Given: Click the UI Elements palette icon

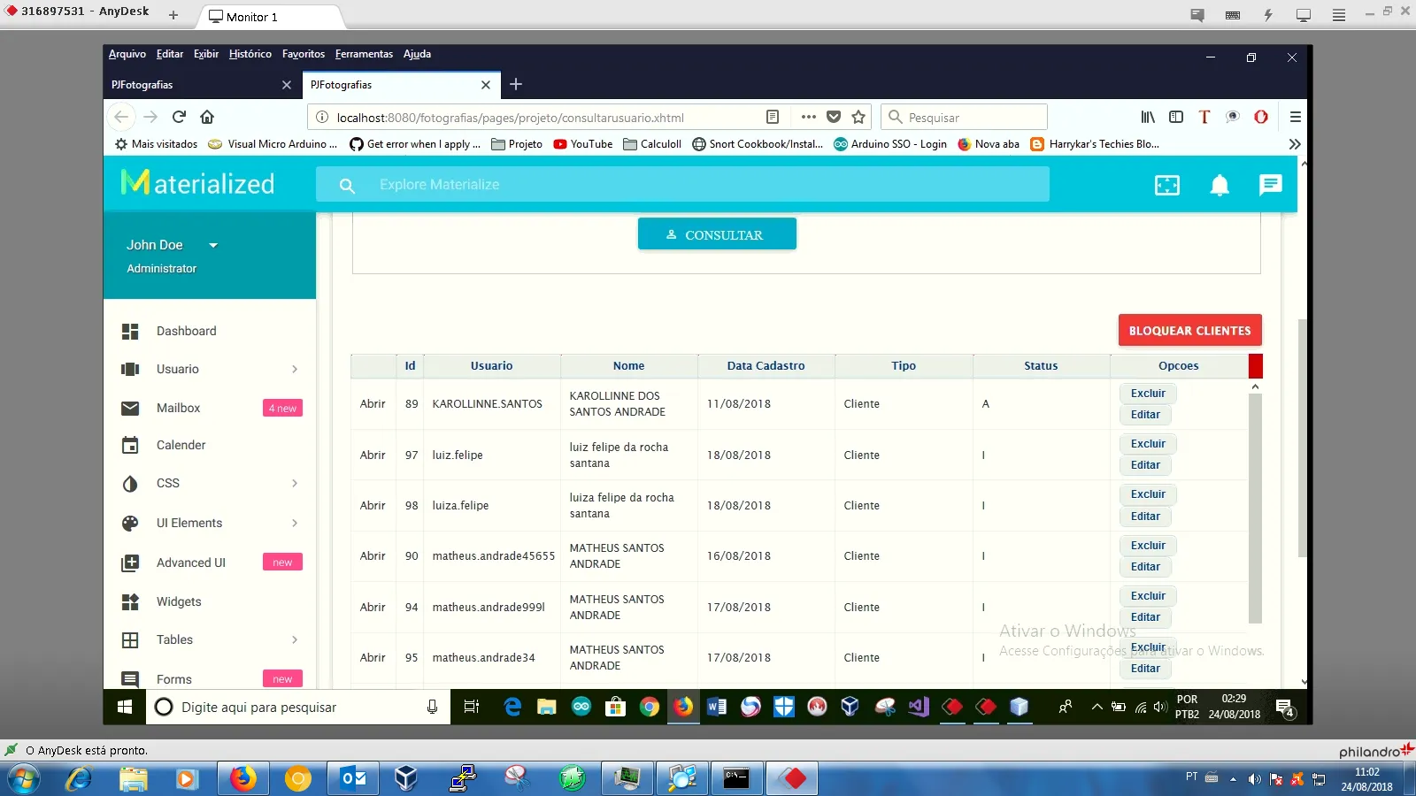Looking at the screenshot, I should tap(130, 524).
